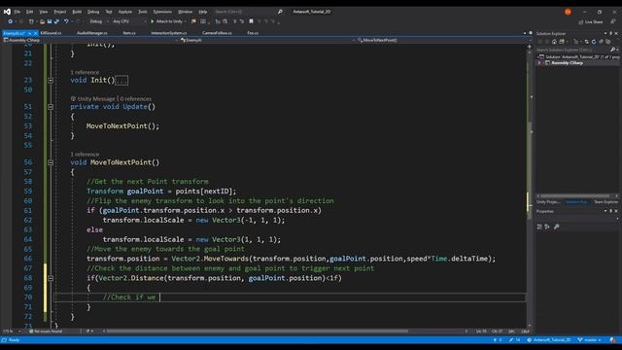Close the active EnemyAI.cs tab

(35, 33)
